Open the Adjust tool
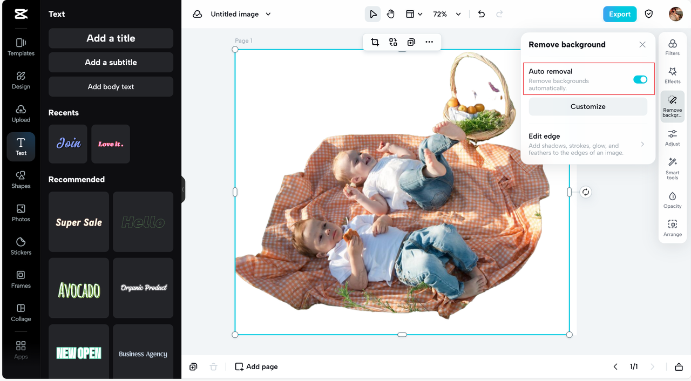This screenshot has width=691, height=381. pos(673,138)
